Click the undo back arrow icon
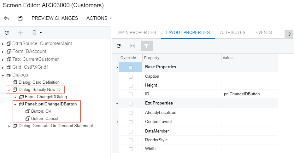Viewport: 294px width, 158px height. tap(6, 18)
